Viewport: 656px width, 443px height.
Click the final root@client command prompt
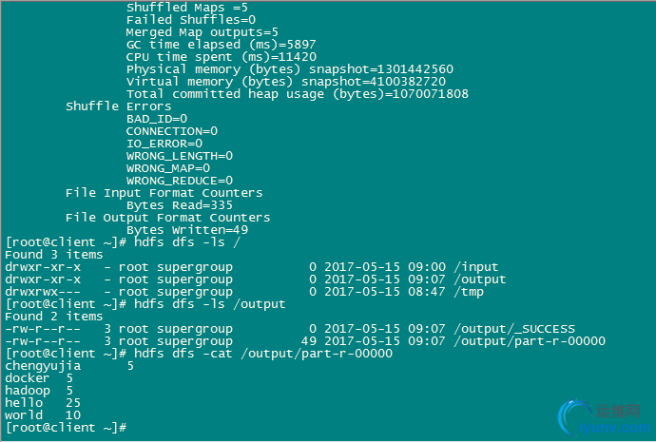pyautogui.click(x=66, y=428)
